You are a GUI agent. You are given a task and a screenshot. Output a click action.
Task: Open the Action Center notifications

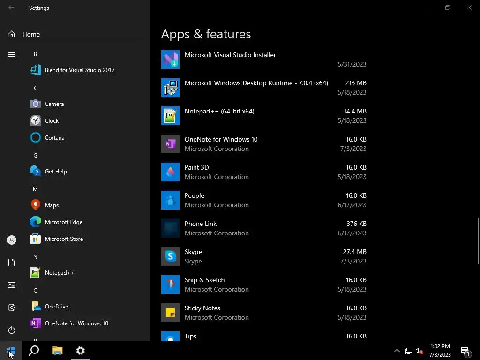click(x=465, y=352)
